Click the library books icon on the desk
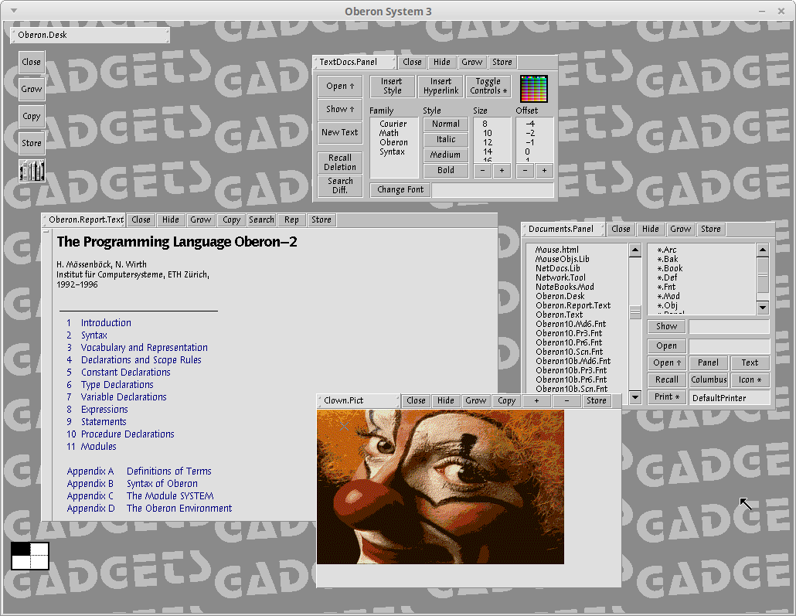796x616 pixels. (x=32, y=171)
